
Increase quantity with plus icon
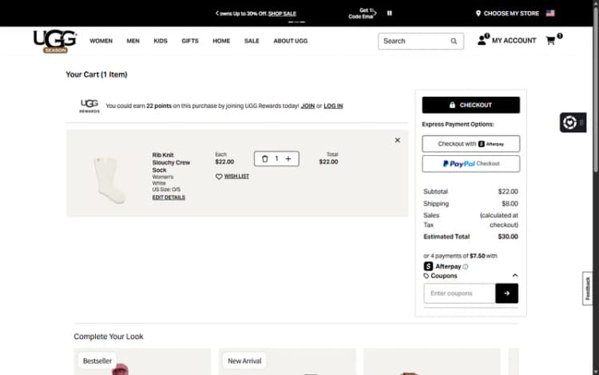[288, 158]
